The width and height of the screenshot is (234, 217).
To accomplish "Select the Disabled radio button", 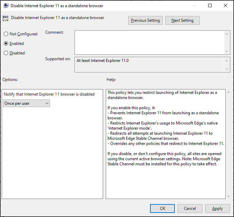I will [6, 53].
